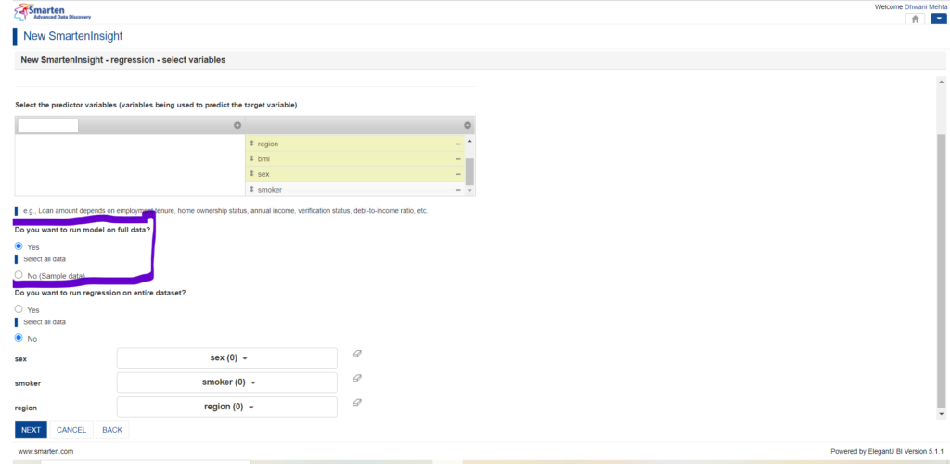This screenshot has width=950, height=464.
Task: Click the predictor search input field
Action: click(x=48, y=125)
